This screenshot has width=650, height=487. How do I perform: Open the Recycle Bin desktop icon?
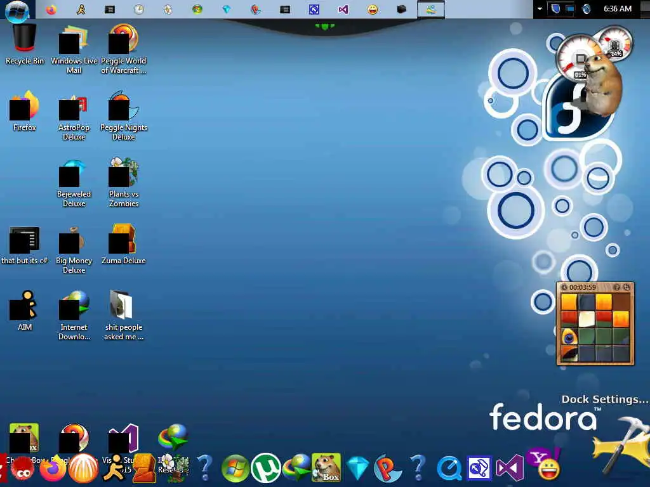tap(25, 45)
